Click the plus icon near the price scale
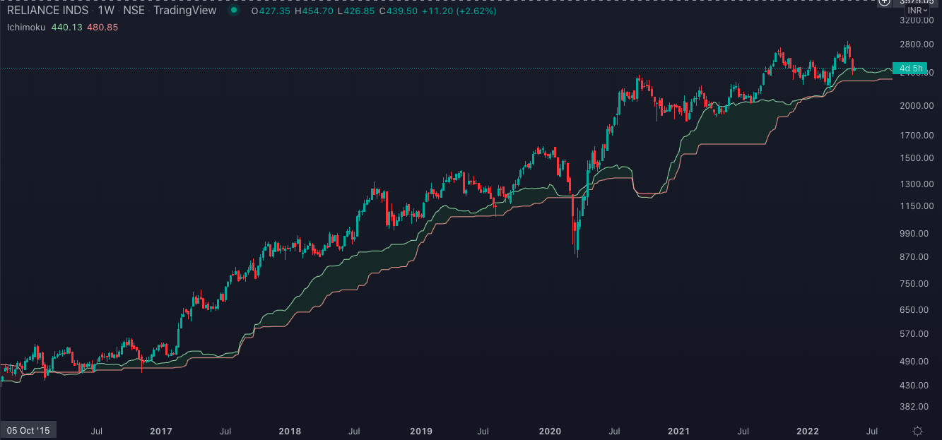Viewport: 942px width, 440px height. (x=884, y=4)
